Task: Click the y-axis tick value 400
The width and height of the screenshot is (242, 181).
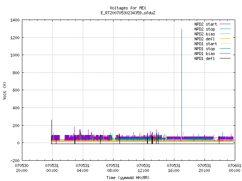Action: pyautogui.click(x=16, y=108)
